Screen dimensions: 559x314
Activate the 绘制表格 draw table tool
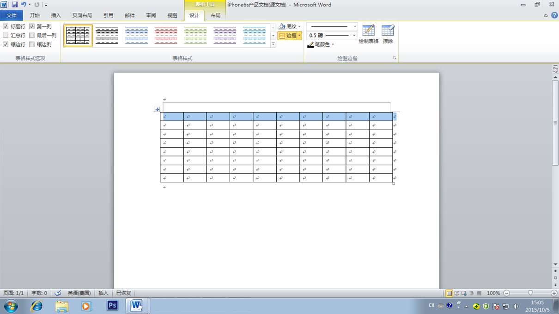[x=369, y=34]
